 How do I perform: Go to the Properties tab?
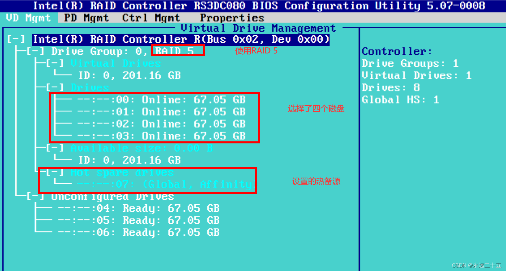[x=232, y=18]
